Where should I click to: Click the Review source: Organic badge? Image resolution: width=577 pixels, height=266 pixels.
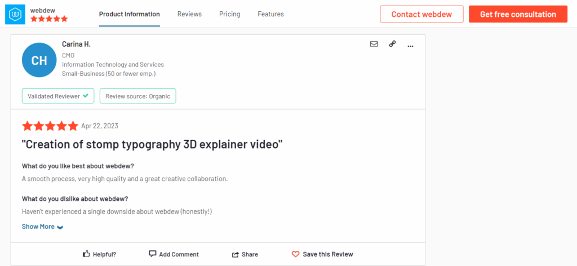click(137, 96)
